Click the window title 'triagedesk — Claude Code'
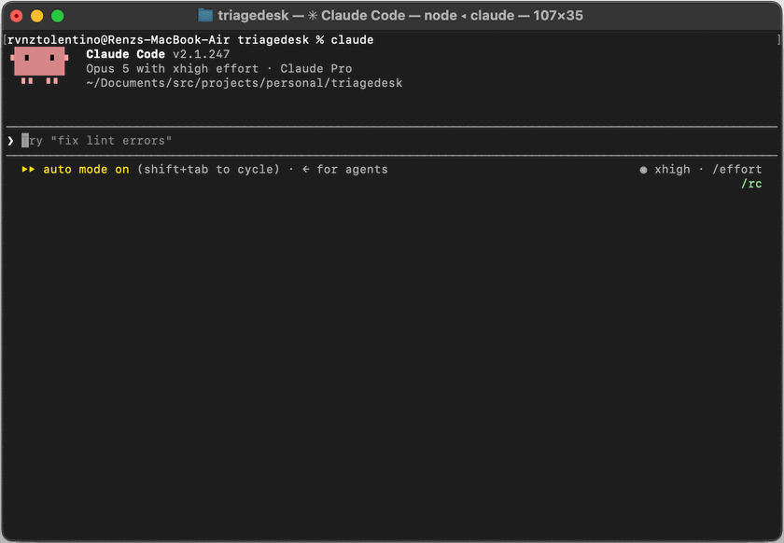The image size is (784, 543). [312, 16]
